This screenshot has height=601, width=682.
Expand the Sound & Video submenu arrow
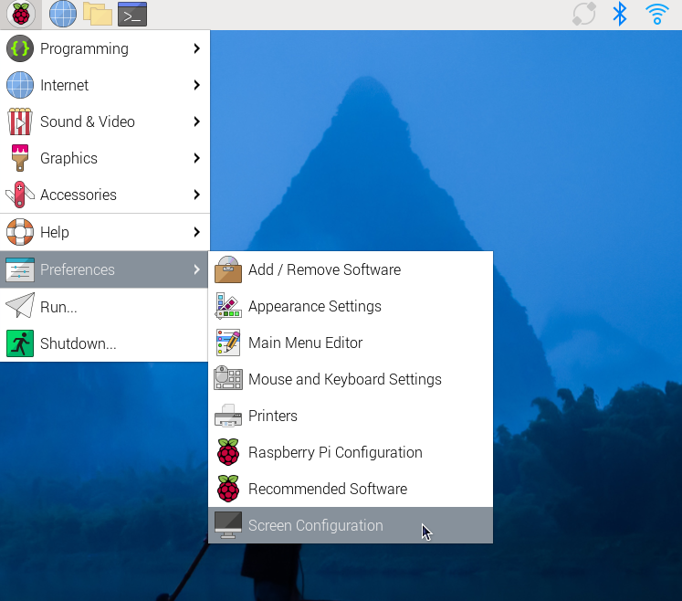click(196, 121)
